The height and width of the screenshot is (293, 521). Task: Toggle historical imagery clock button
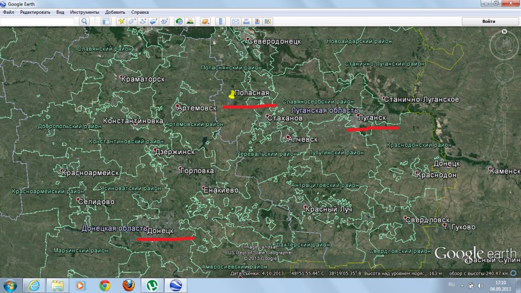pyautogui.click(x=179, y=21)
